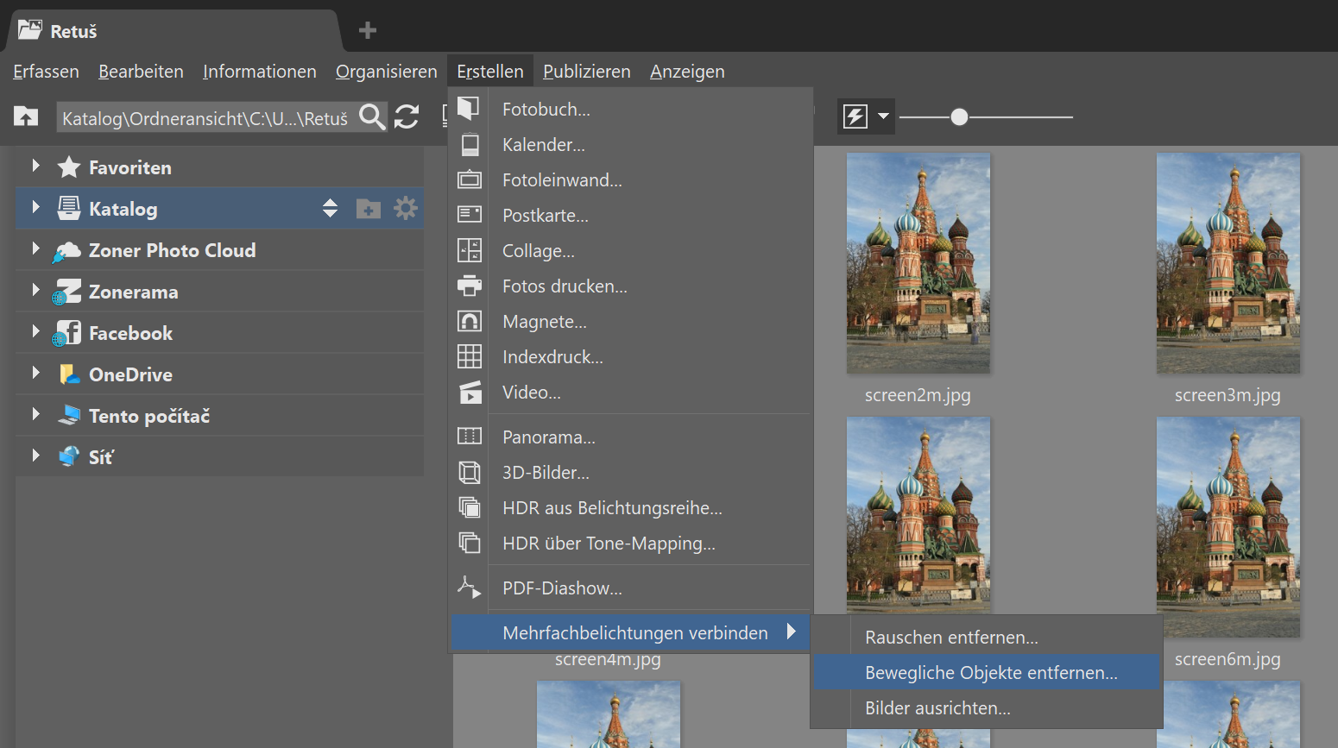The image size is (1338, 748).
Task: Click the Zonerama icon in the navigator
Action: pos(66,292)
